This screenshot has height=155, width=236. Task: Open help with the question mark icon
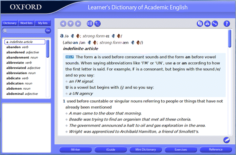coord(227,23)
